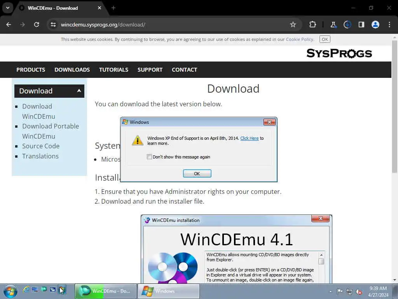The image size is (398, 299).
Task: Show the browser downloads progress icon
Action: point(347,25)
